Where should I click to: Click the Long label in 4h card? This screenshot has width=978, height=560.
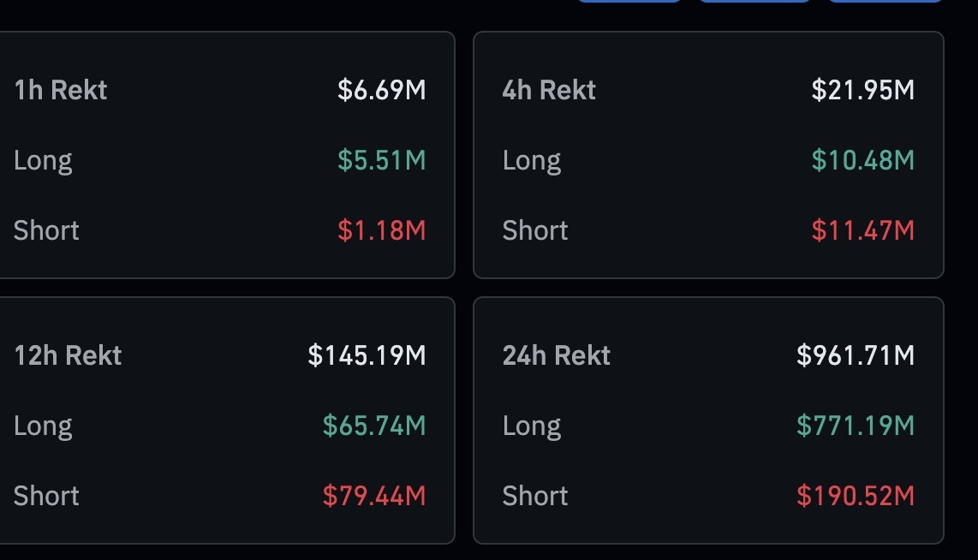point(532,162)
